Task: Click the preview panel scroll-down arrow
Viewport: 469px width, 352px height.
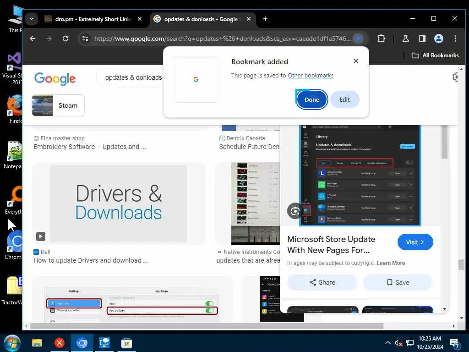Action: tap(444, 308)
